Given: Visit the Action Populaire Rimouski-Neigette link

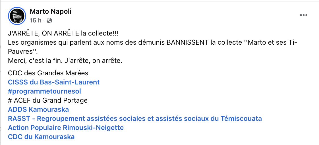Looking at the screenshot, I should [66, 128].
